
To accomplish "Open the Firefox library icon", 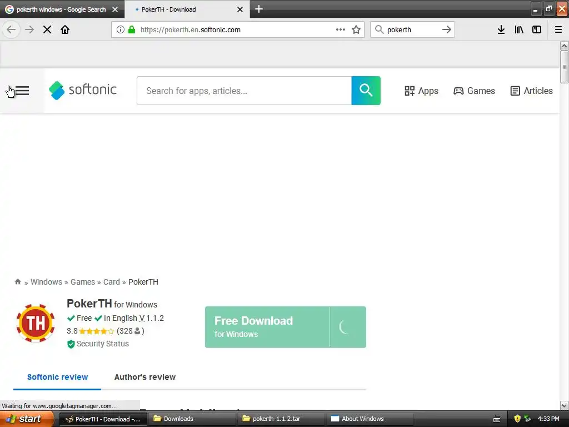I will click(x=519, y=29).
